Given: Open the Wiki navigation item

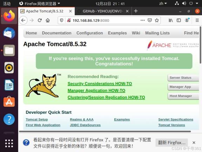Looking at the screenshot, I should click(136, 33).
